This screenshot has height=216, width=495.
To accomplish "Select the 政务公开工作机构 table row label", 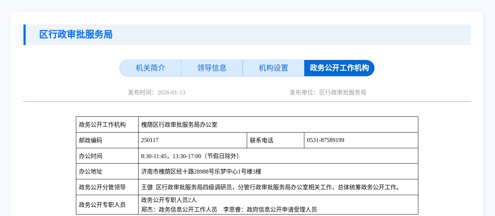I will click(x=103, y=125).
